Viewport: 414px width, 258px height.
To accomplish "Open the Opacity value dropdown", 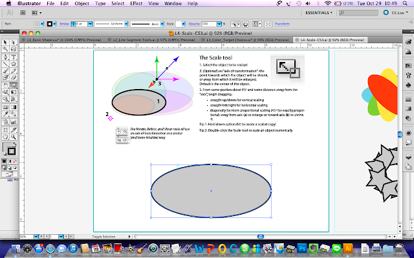I will (219, 24).
